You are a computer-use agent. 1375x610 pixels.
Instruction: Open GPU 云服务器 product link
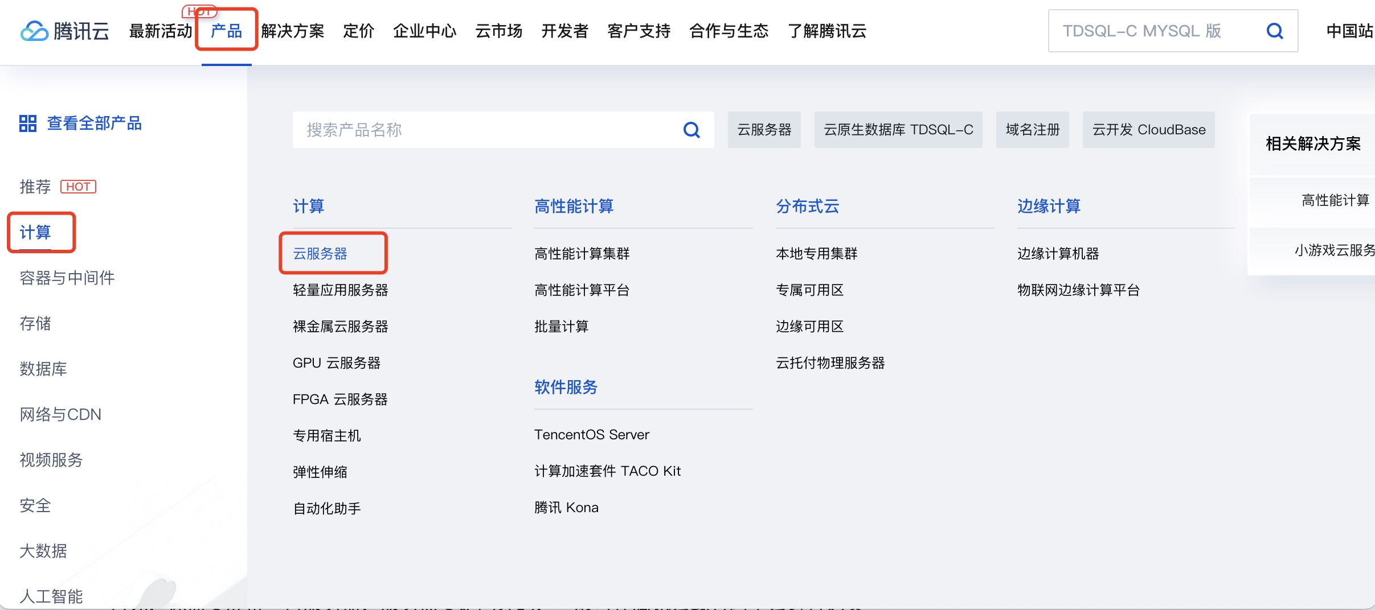point(337,363)
